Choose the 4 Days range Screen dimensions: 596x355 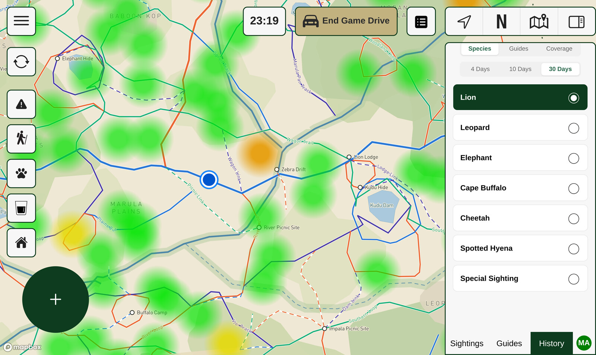click(480, 69)
